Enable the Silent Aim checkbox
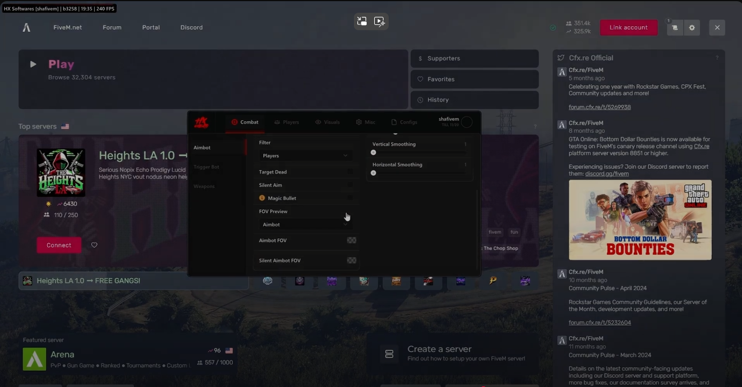742x387 pixels. tap(350, 185)
